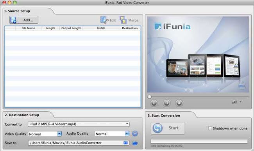Click the preview seek slider handle
This screenshot has height=151, width=254.
click(149, 97)
